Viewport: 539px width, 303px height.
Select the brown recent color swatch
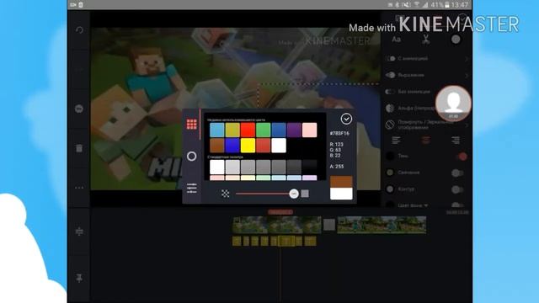click(217, 146)
